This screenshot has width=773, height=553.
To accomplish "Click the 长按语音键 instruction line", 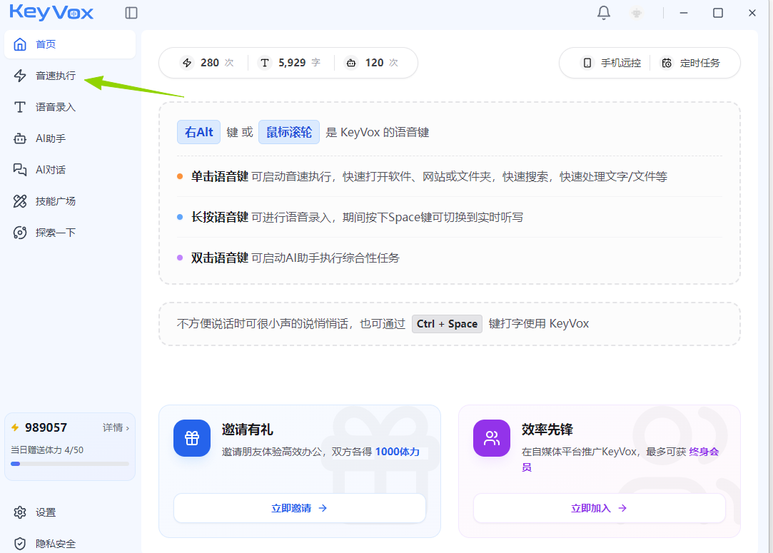I will [357, 217].
